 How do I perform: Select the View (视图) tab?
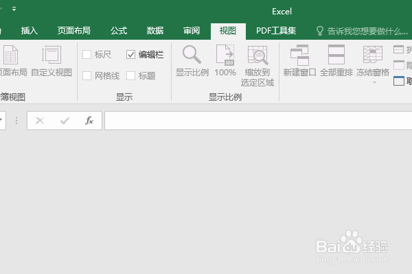pos(228,31)
